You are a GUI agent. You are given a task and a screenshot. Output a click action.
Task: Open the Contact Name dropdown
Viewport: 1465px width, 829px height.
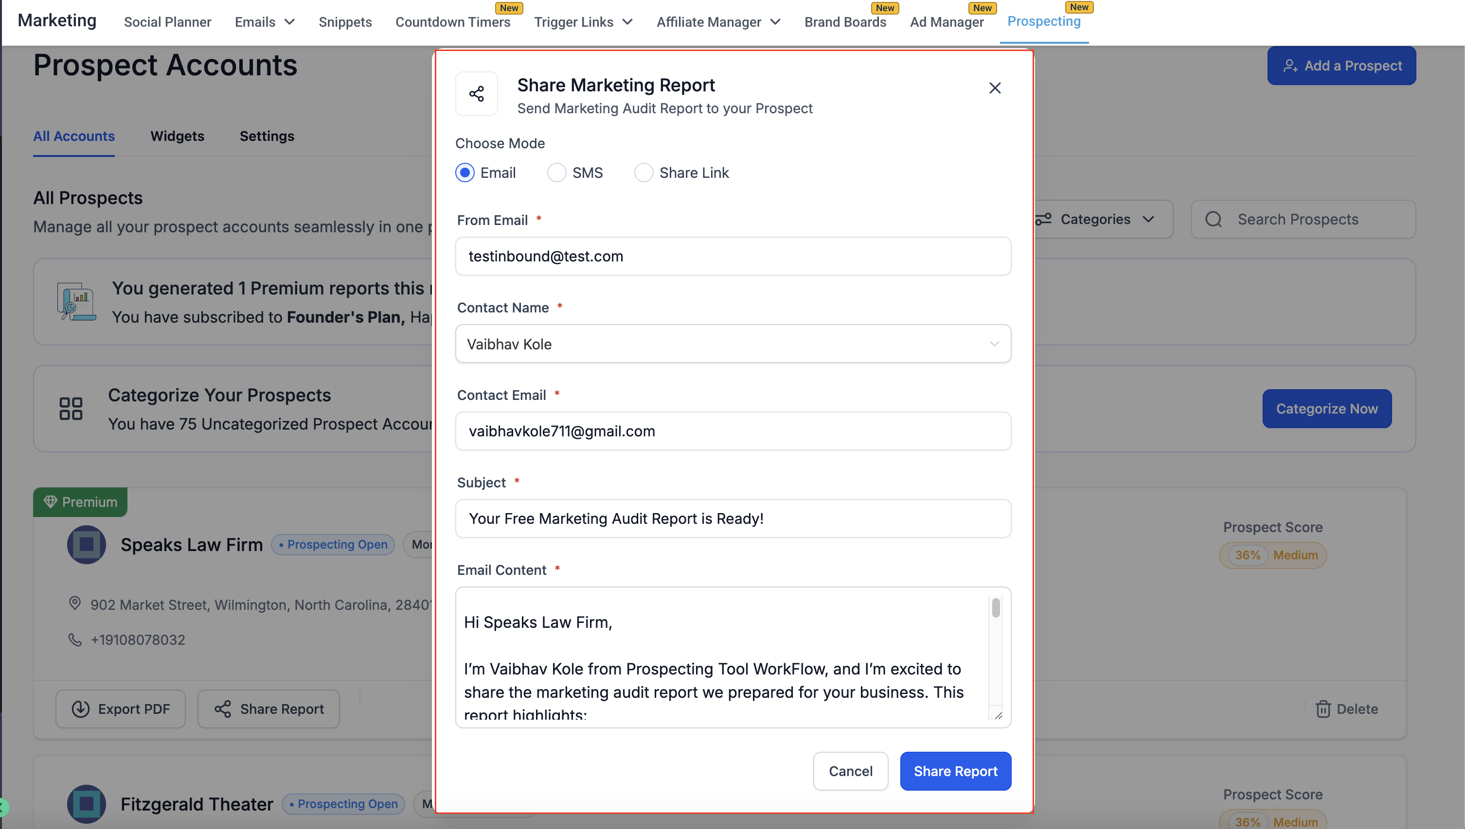(733, 344)
